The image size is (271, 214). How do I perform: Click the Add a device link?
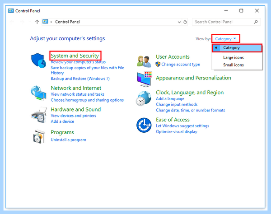tap(62, 121)
